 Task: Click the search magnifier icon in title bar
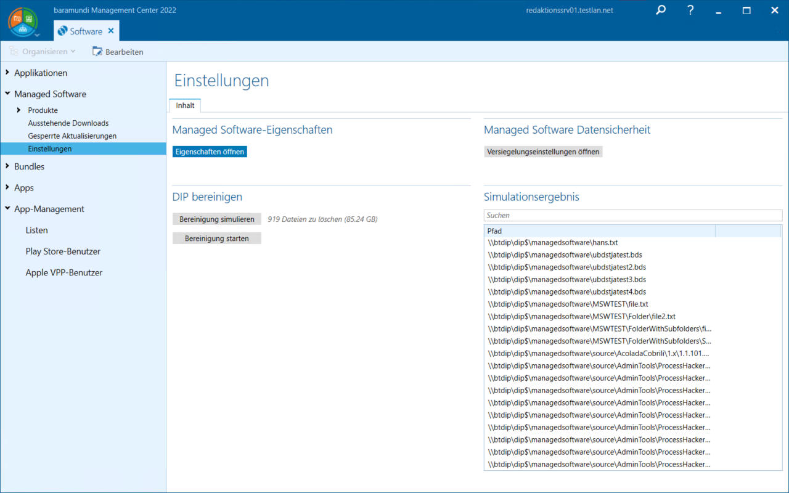tap(661, 10)
